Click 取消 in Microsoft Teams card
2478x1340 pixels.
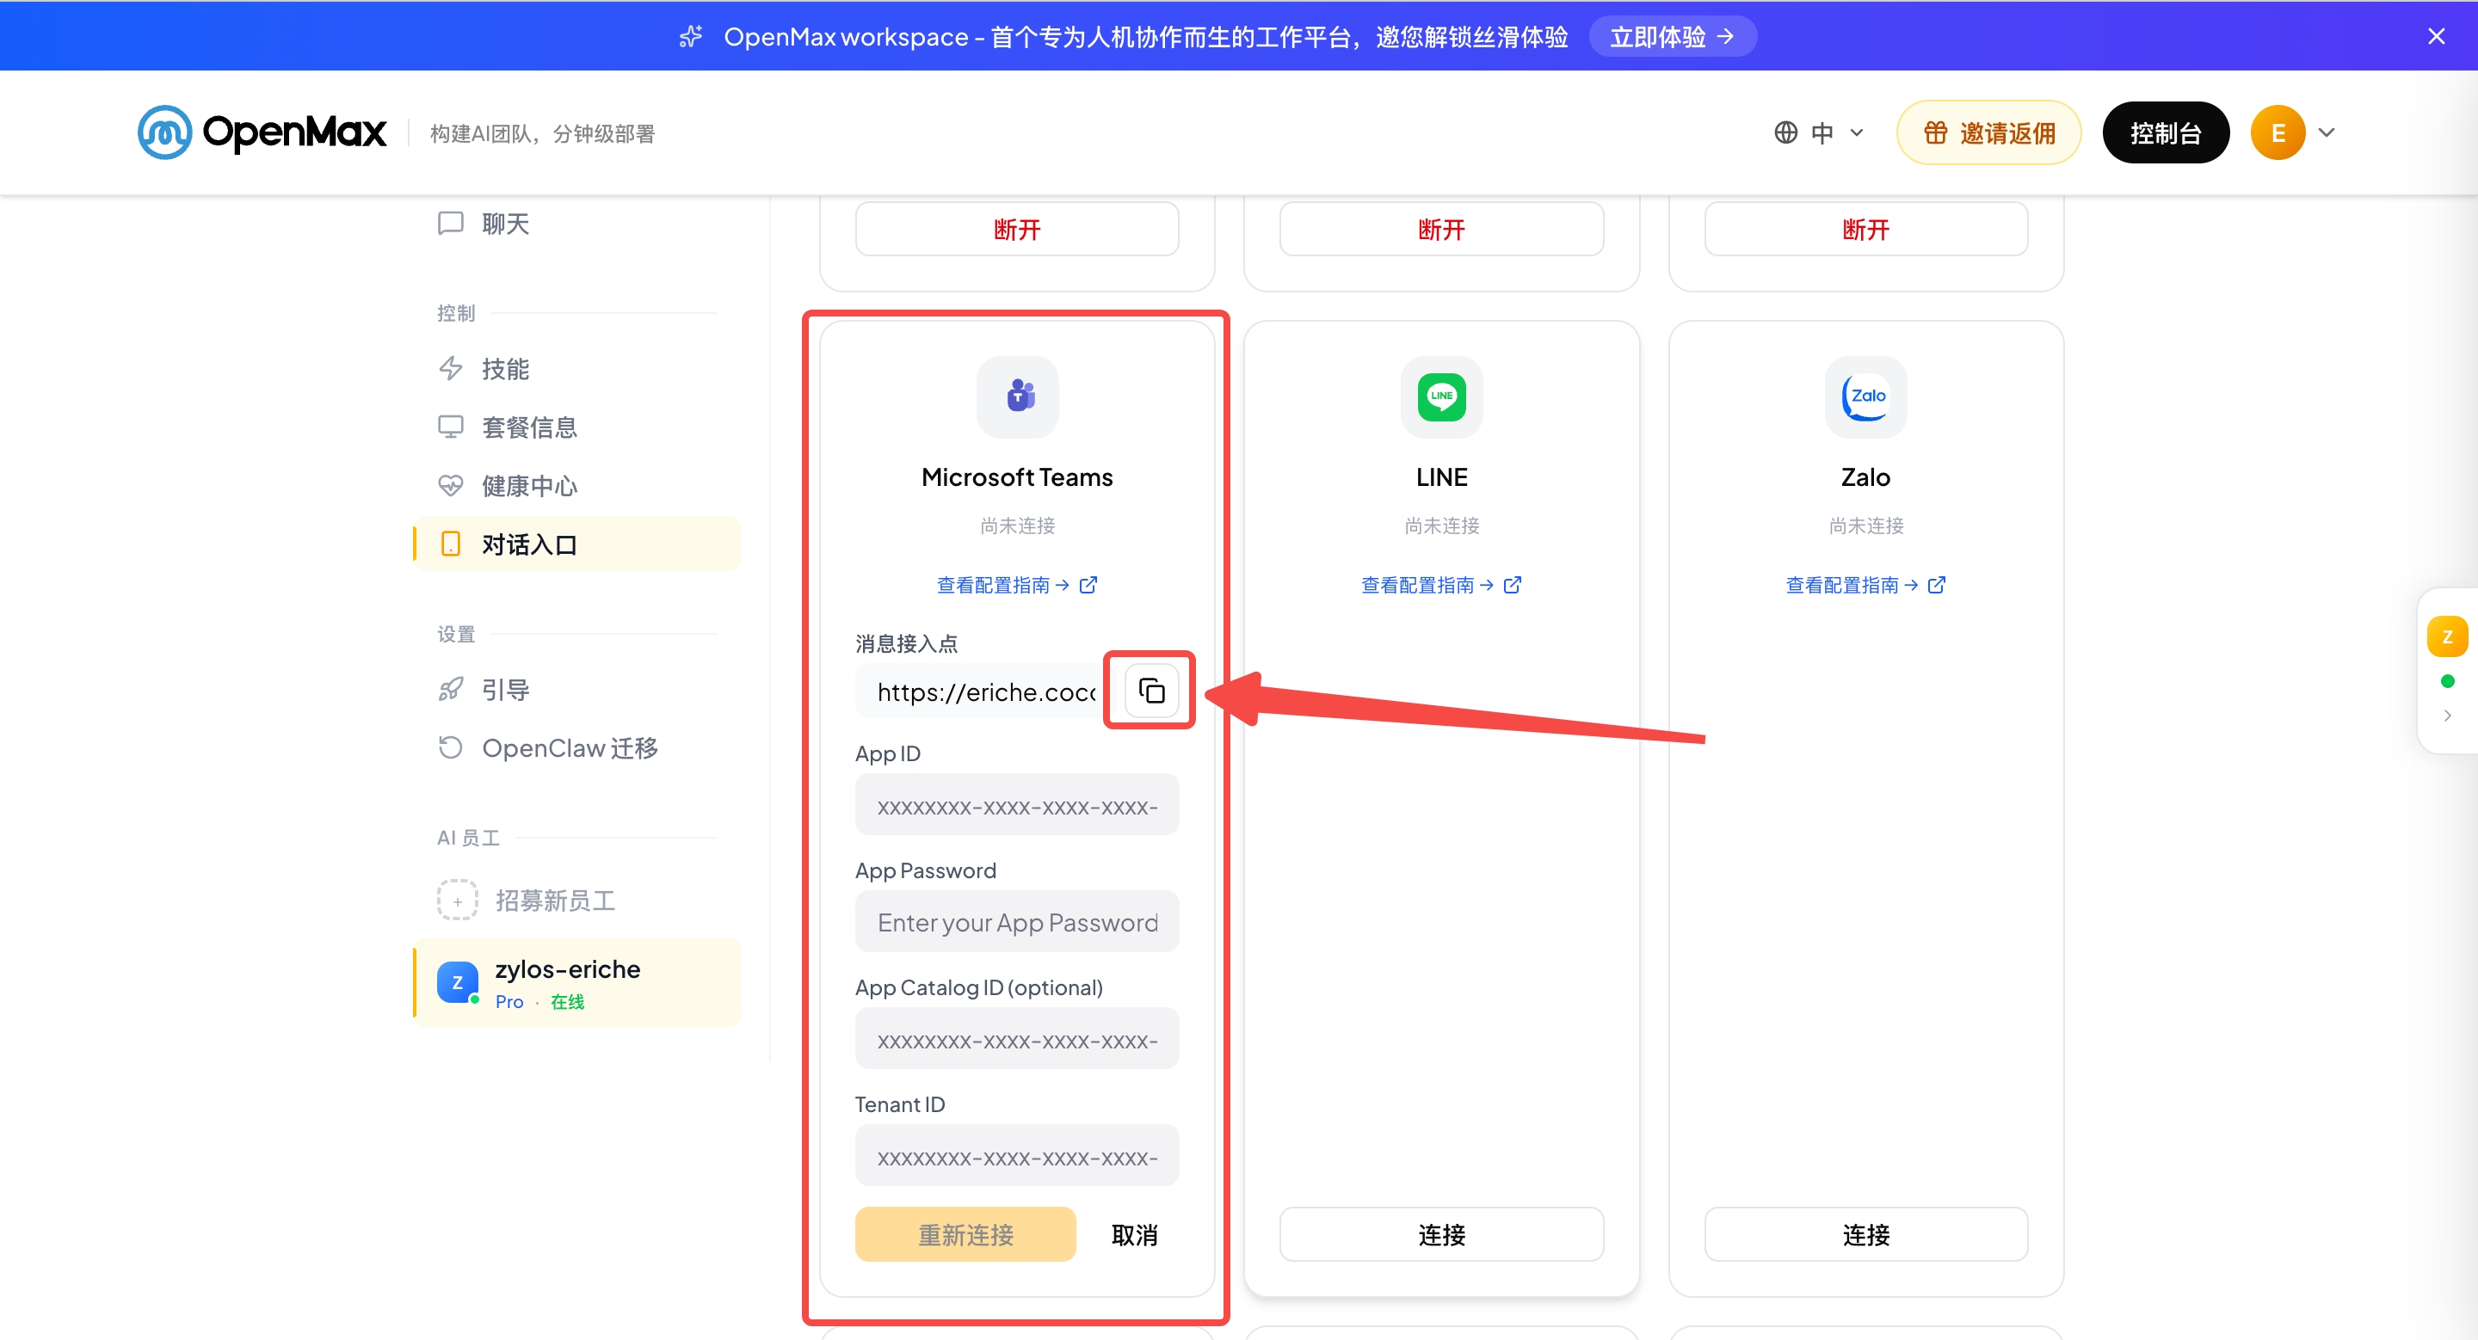pos(1134,1235)
